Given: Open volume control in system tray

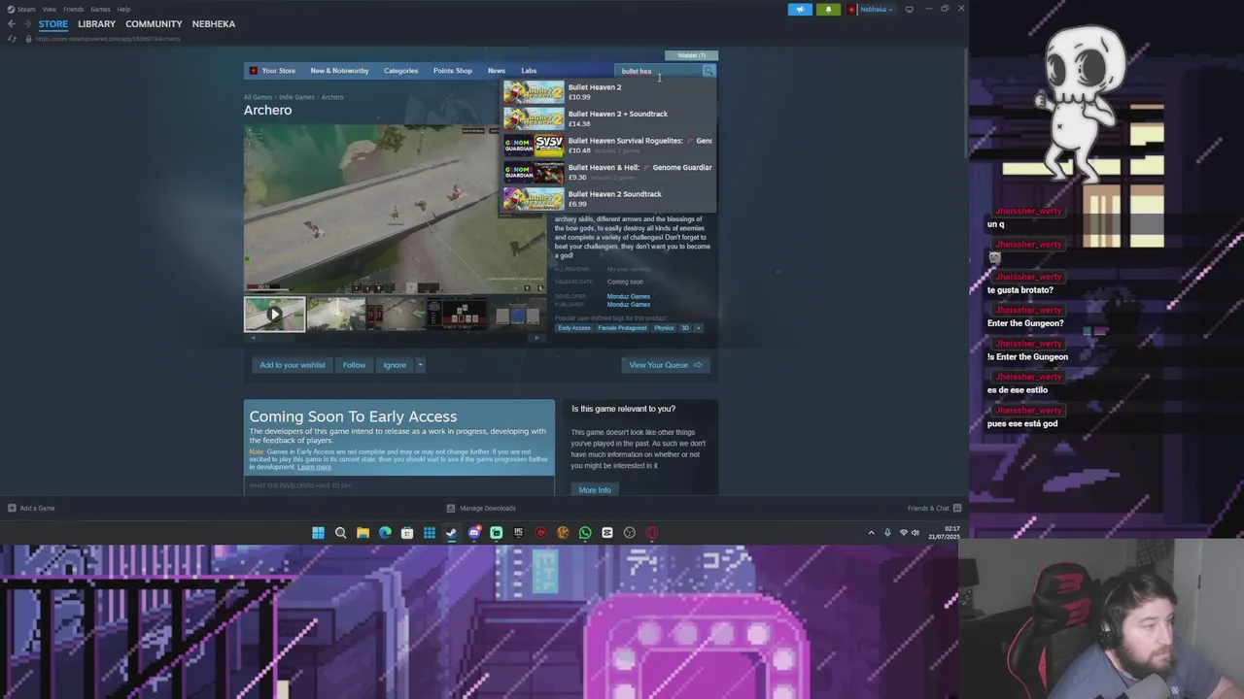Looking at the screenshot, I should [x=915, y=532].
